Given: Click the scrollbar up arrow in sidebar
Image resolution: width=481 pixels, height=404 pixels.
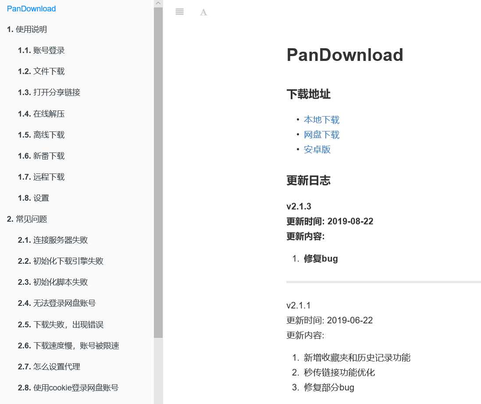Looking at the screenshot, I should 158,4.
